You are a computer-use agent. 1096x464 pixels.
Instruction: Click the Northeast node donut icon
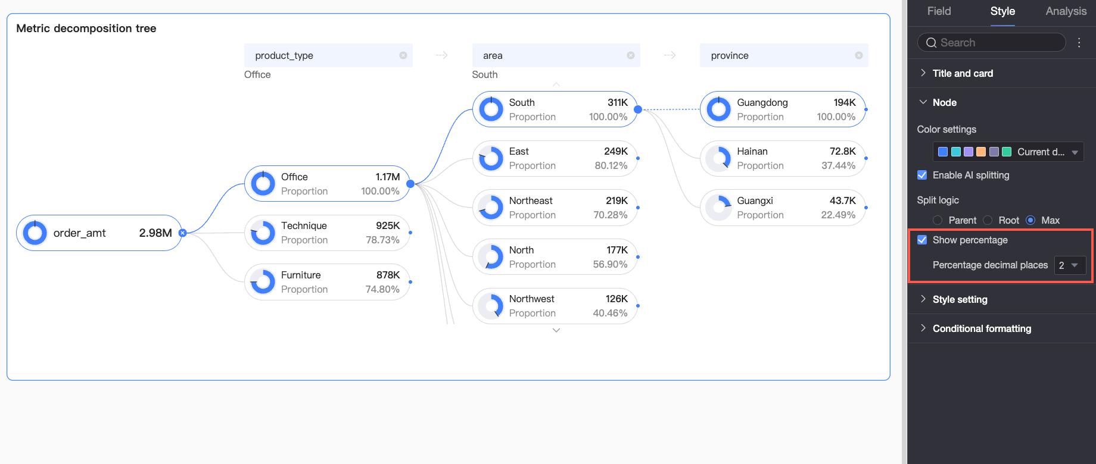tap(491, 208)
